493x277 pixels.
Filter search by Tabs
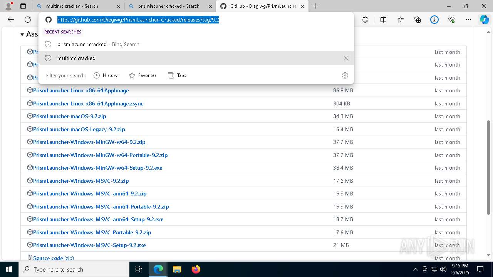pos(177,75)
